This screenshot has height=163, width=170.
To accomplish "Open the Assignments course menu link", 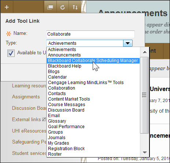I will [26, 97].
